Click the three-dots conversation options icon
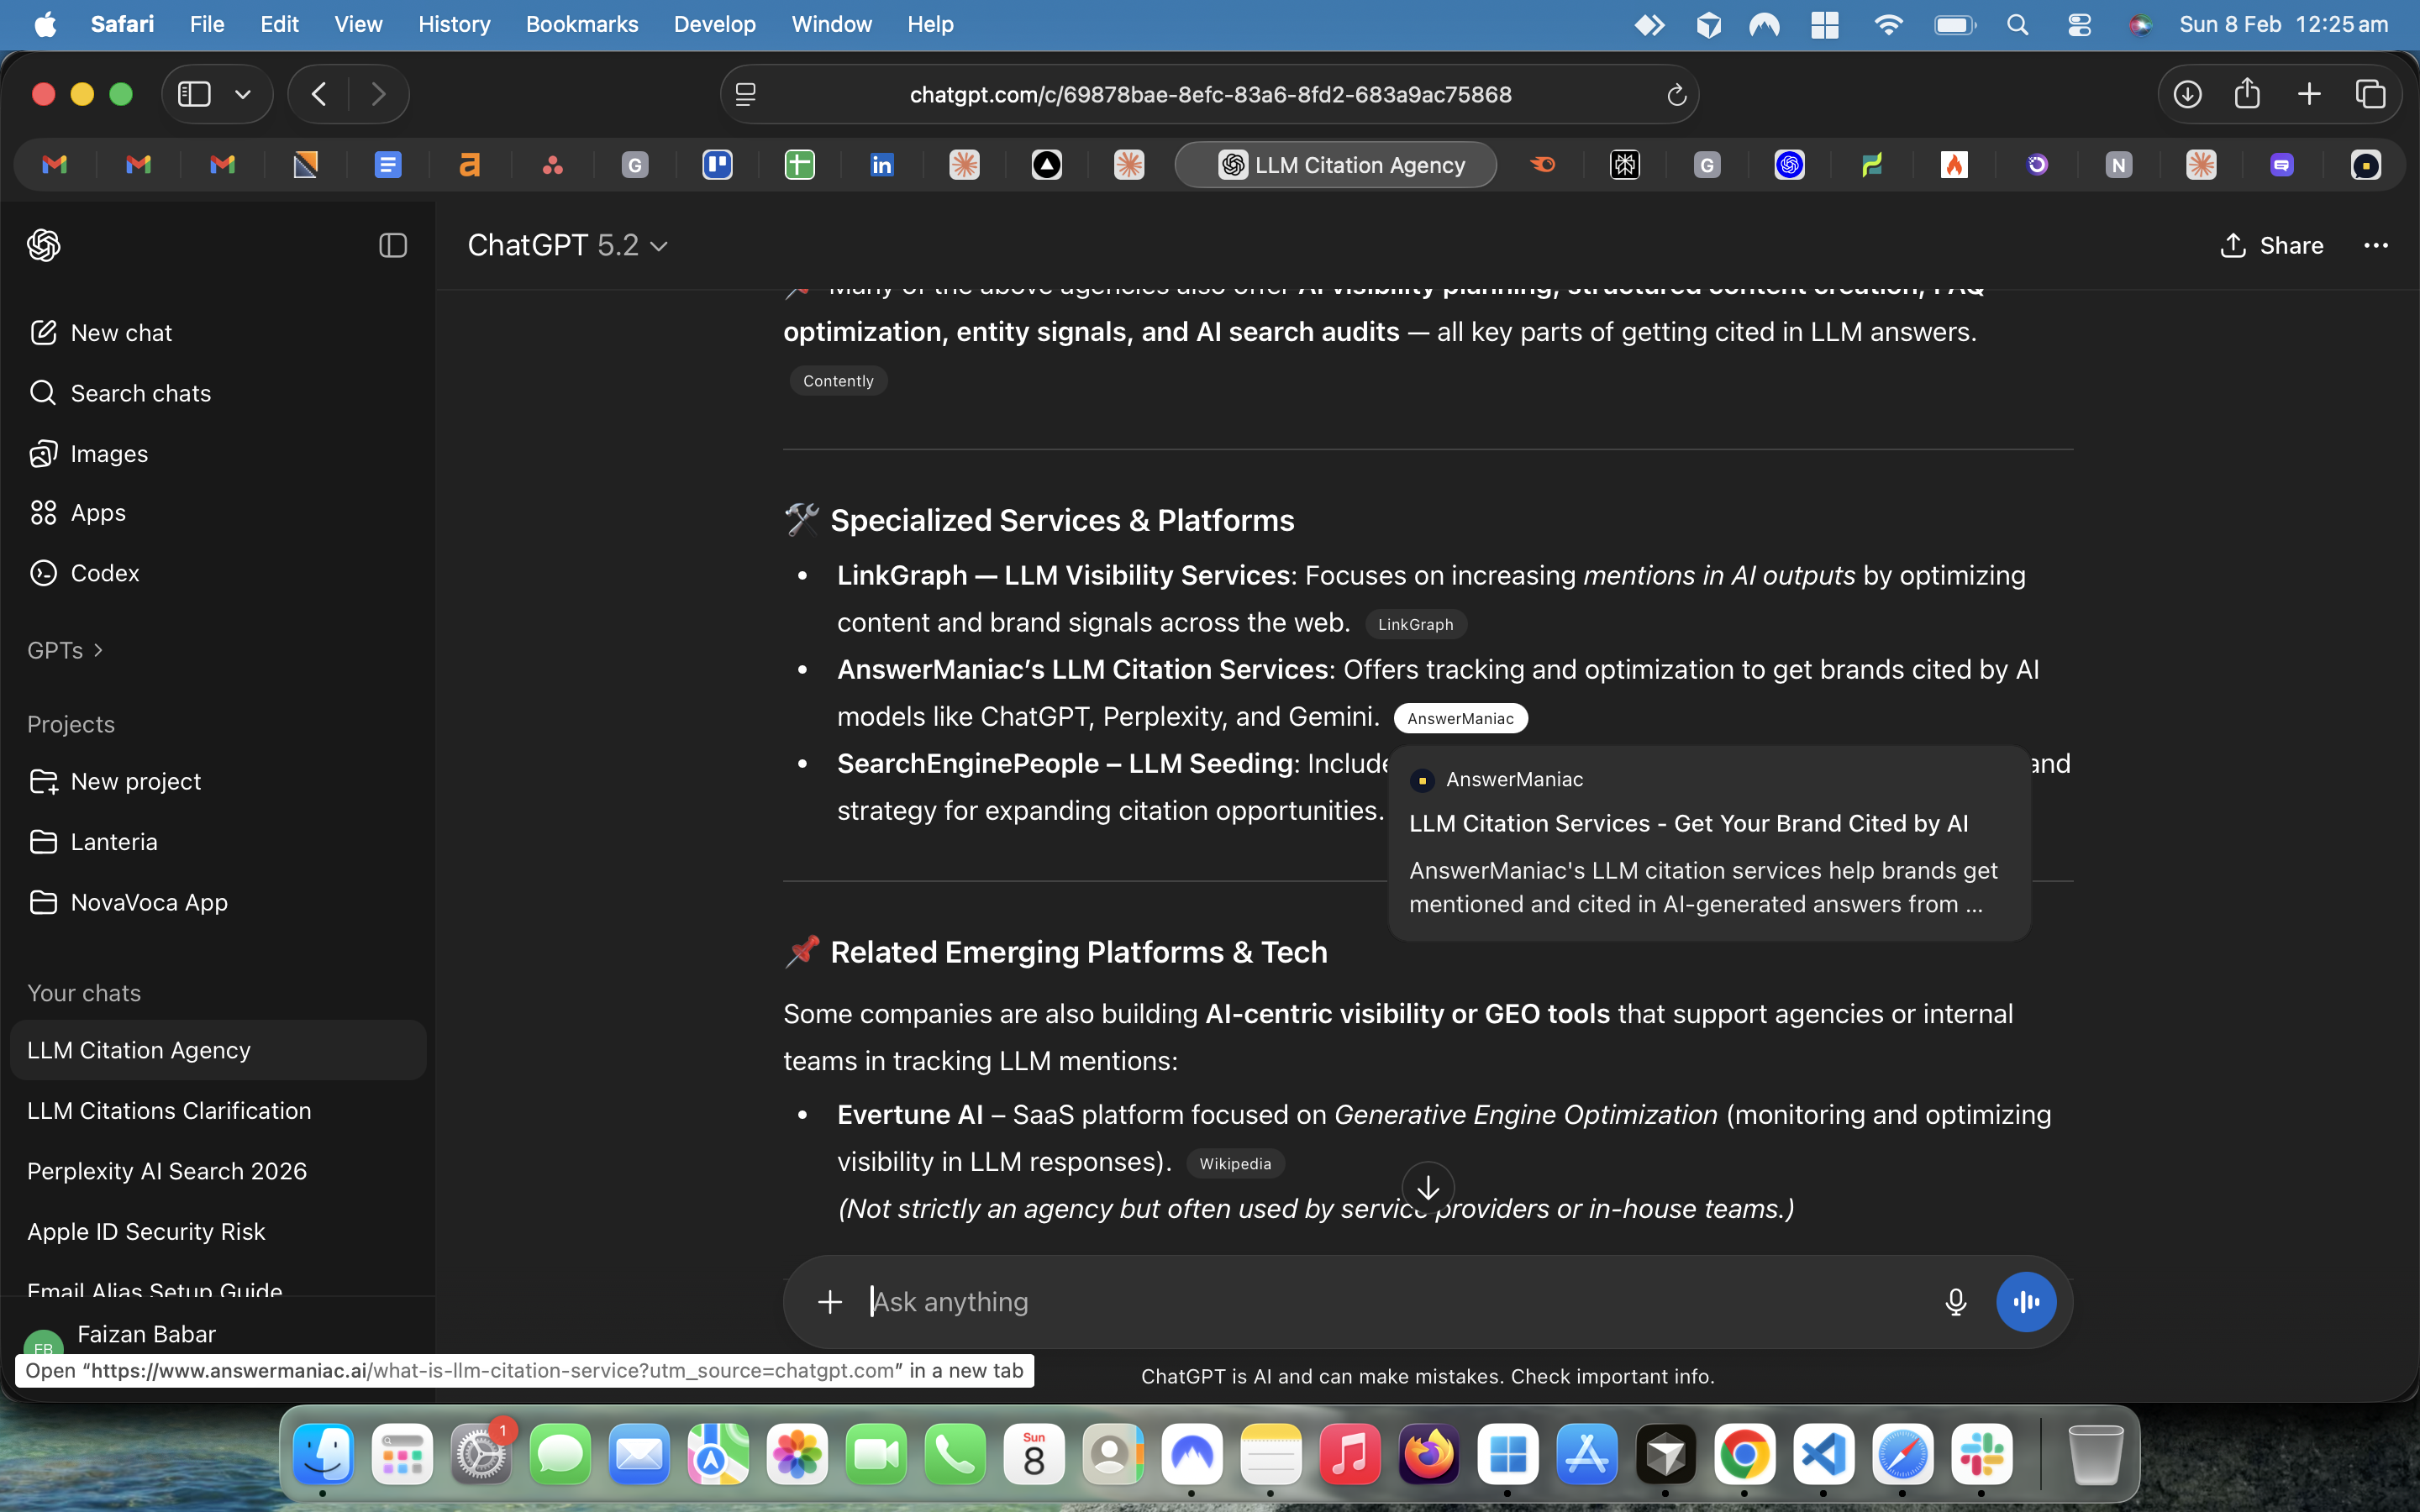 (2375, 245)
